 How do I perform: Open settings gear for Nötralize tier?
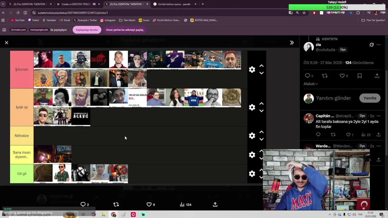point(252,136)
